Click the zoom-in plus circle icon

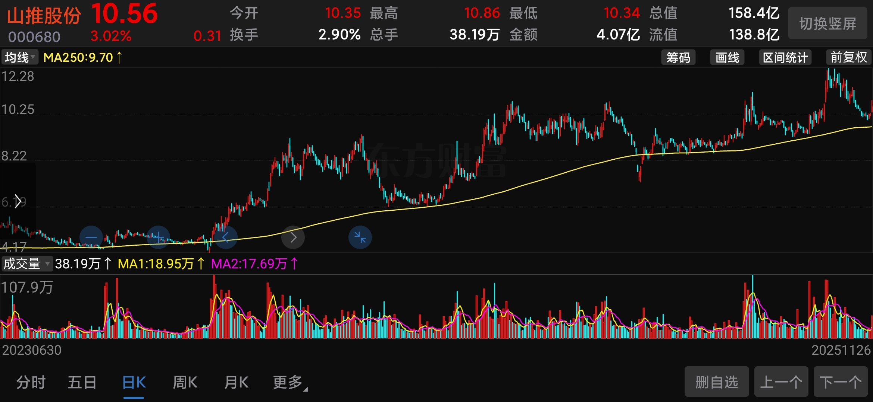(158, 237)
